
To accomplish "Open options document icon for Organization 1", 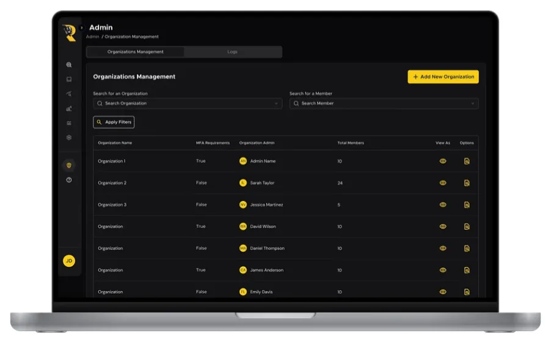I will [x=467, y=161].
